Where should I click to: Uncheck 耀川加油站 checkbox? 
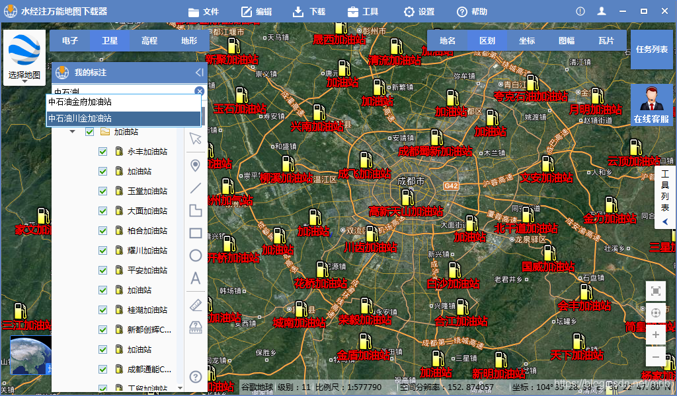click(102, 251)
